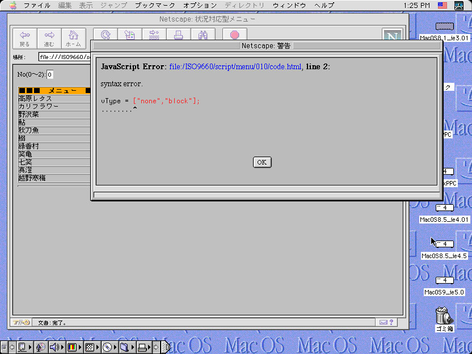
Task: Click the カリフラワー menu row
Action: (54, 106)
